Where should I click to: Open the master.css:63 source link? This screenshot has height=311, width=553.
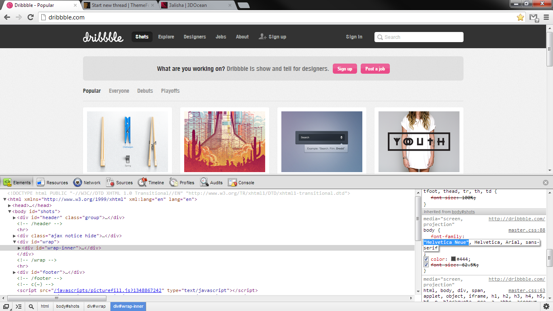point(527,291)
